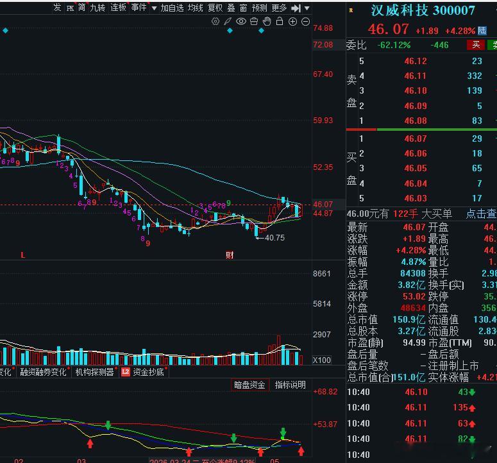Select the drawing pen tool

(228, 22)
